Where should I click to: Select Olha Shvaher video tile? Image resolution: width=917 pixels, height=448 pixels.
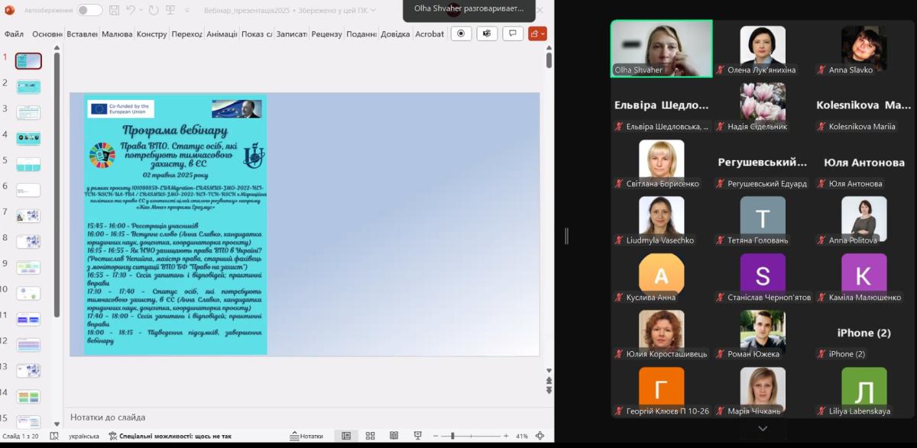[x=662, y=48]
